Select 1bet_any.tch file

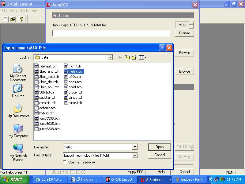[x=47, y=71]
